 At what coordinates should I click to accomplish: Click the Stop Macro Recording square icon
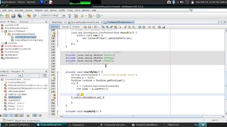[154, 27]
